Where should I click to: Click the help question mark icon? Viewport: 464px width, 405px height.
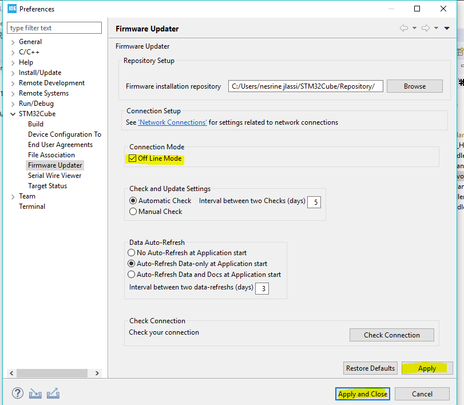point(18,394)
